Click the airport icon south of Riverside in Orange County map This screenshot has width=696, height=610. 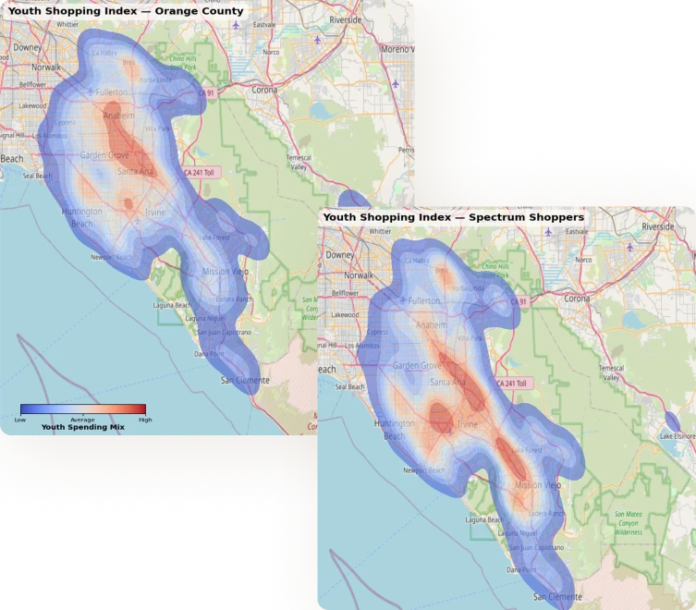(317, 40)
